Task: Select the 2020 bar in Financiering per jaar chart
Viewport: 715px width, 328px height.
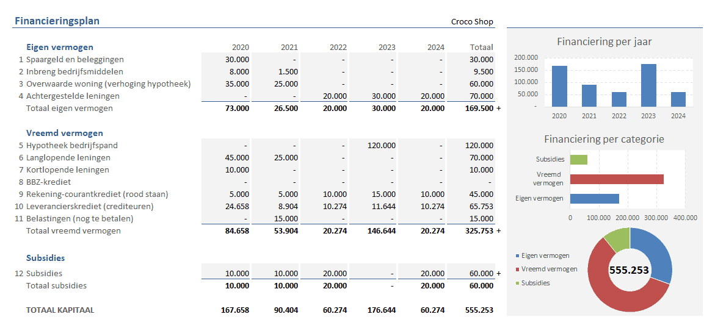Action: 559,85
